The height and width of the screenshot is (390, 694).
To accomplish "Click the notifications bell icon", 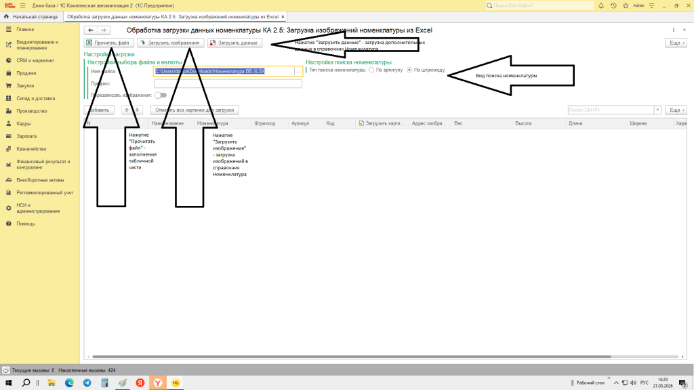I will click(x=601, y=5).
